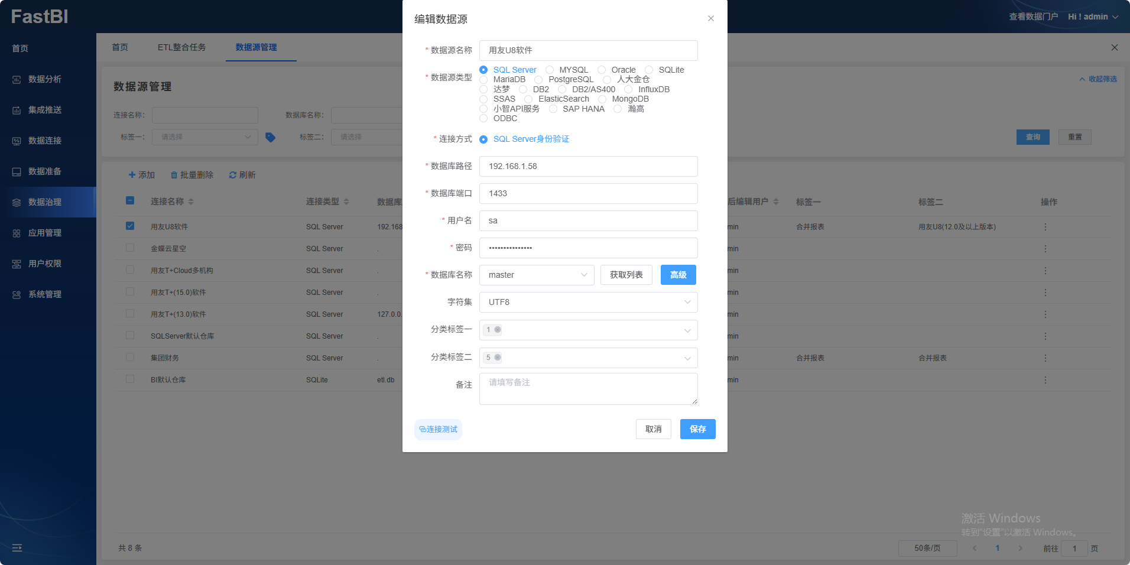Click the 用户权限 sidebar icon
The height and width of the screenshot is (565, 1130).
[17, 264]
